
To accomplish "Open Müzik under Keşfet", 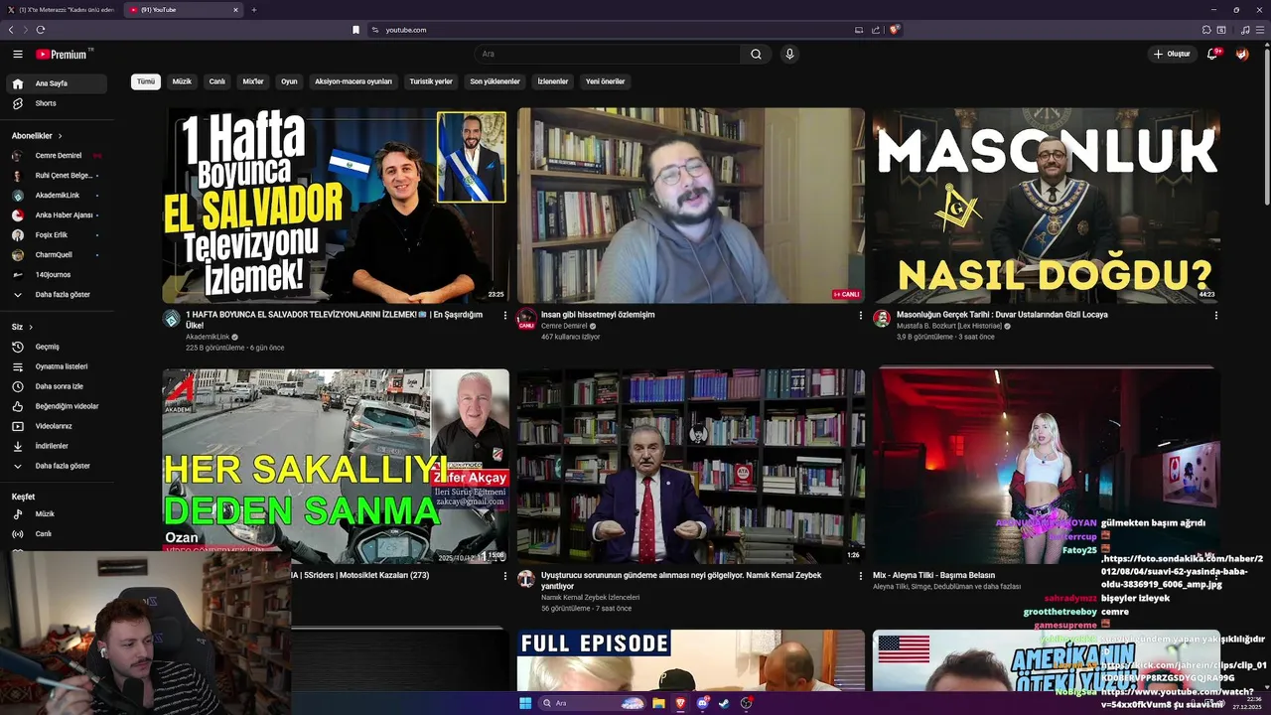I will [x=57, y=513].
